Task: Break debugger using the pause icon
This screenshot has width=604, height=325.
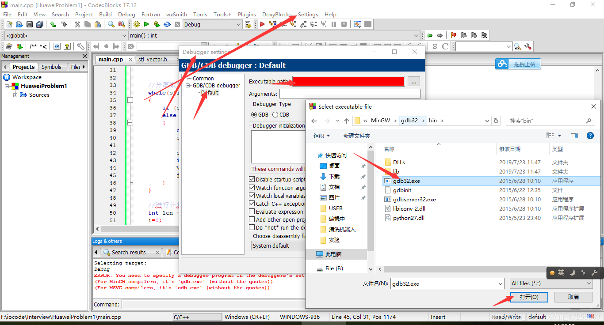Action: (x=334, y=24)
